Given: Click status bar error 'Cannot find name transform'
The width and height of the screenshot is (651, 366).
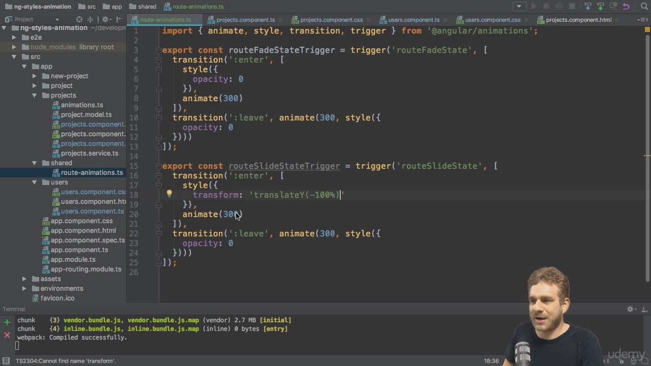Looking at the screenshot, I should [66, 361].
